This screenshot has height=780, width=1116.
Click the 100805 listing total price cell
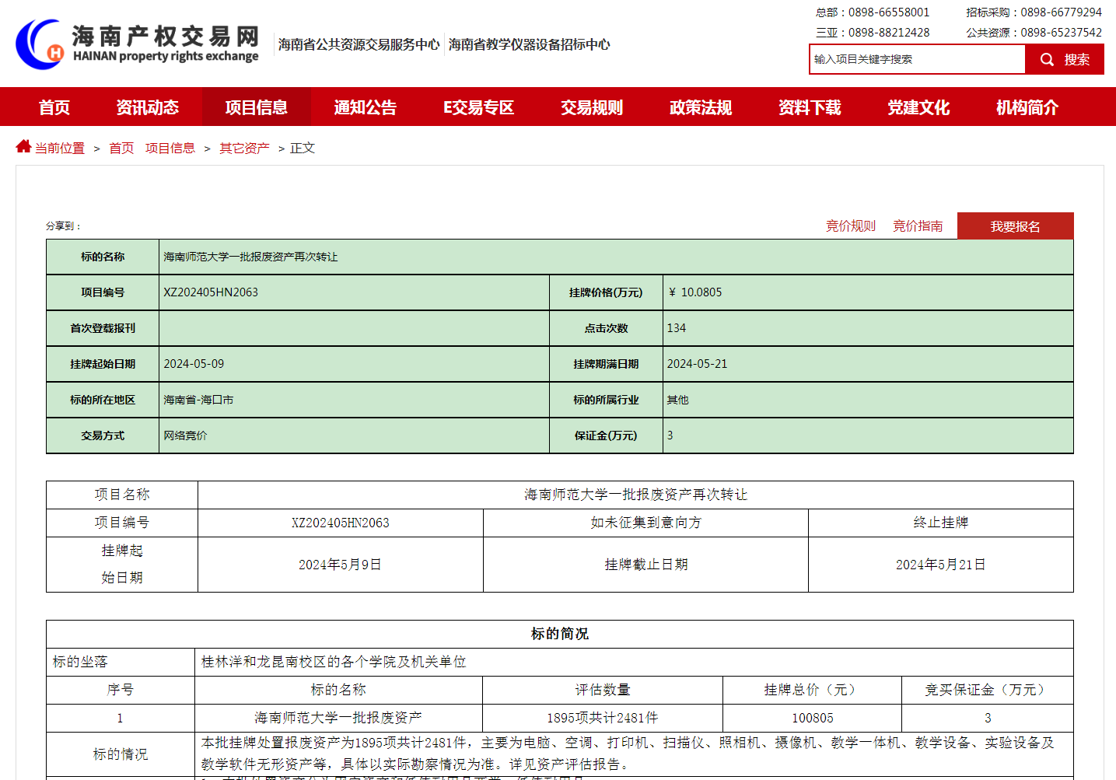pos(813,718)
